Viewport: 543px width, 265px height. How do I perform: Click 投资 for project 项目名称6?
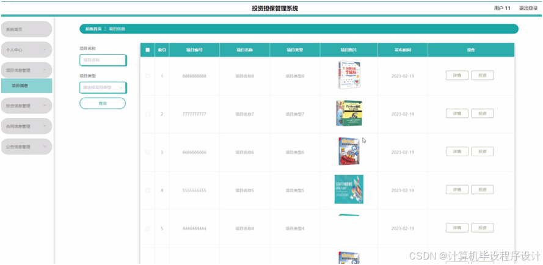pos(483,151)
